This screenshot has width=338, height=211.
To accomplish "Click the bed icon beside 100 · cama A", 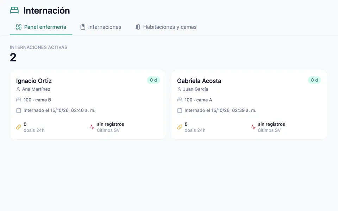I will coord(180,100).
